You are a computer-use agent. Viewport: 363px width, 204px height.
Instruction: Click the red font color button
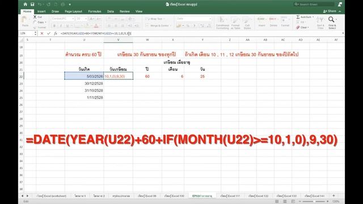[x=96, y=25]
